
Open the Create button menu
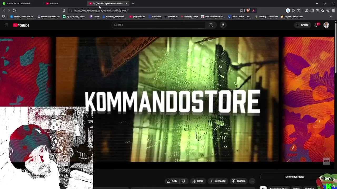pos(302,25)
